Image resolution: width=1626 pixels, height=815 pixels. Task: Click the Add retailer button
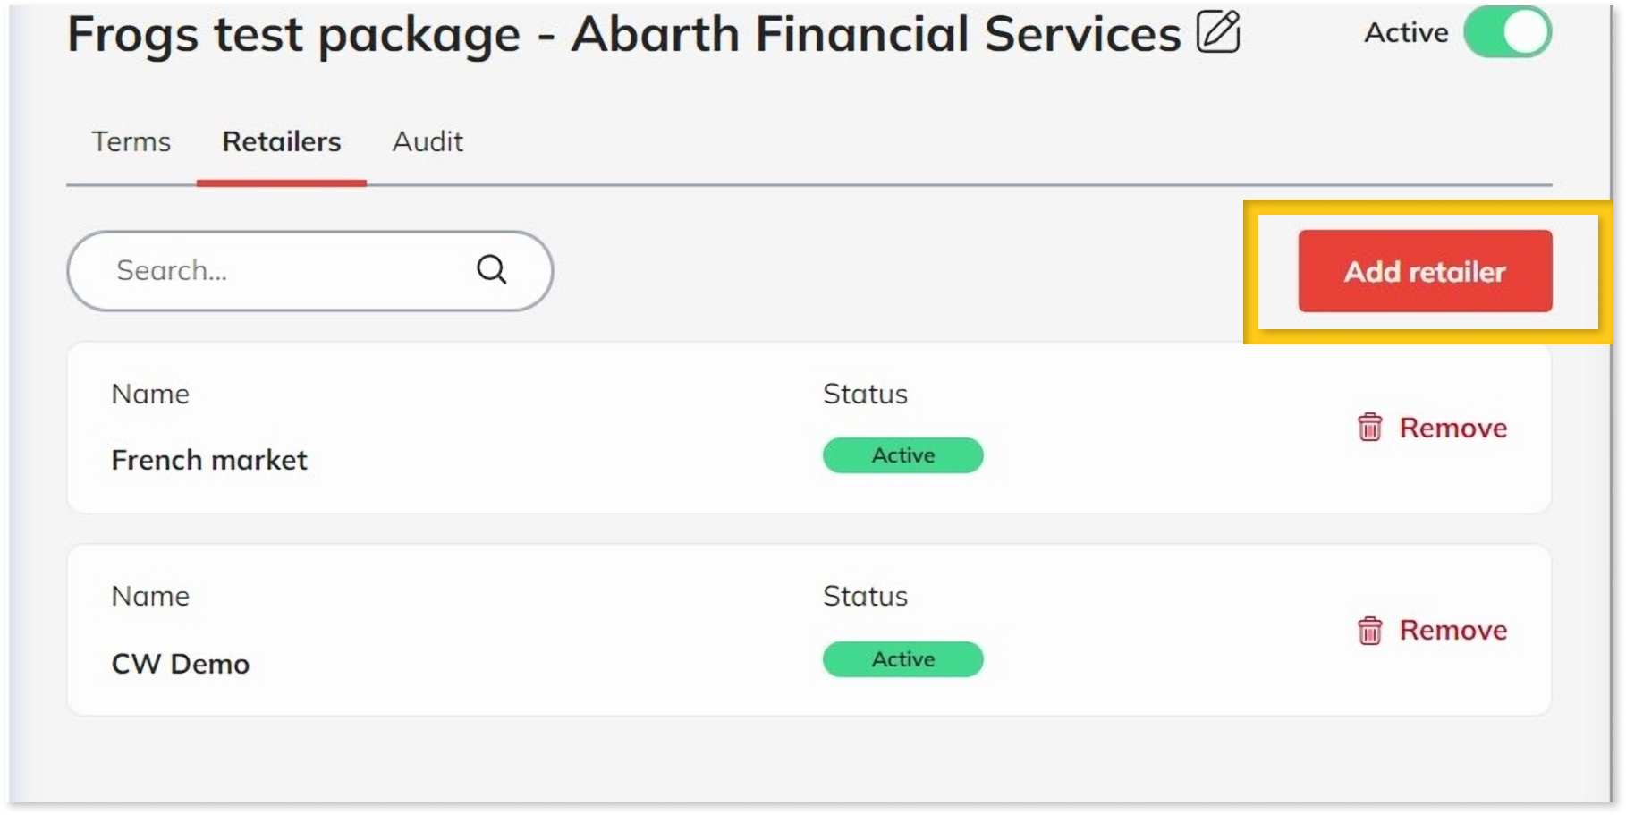coord(1426,271)
